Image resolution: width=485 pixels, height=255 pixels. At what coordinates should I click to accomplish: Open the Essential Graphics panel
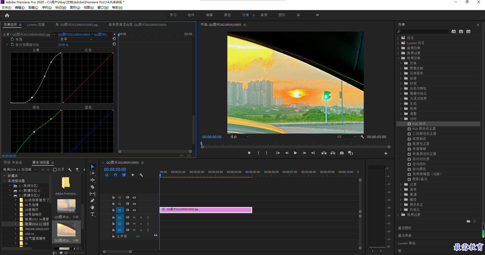pos(405,228)
